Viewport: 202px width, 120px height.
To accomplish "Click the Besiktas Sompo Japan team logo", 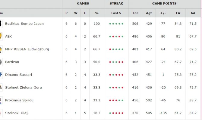I will pyautogui.click(x=1, y=24).
